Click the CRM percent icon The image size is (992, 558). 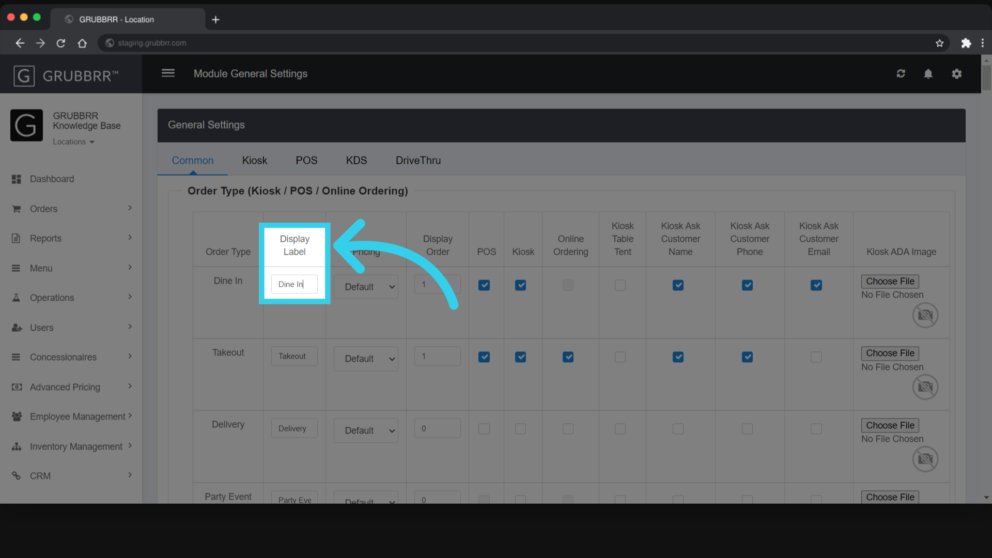coord(17,476)
